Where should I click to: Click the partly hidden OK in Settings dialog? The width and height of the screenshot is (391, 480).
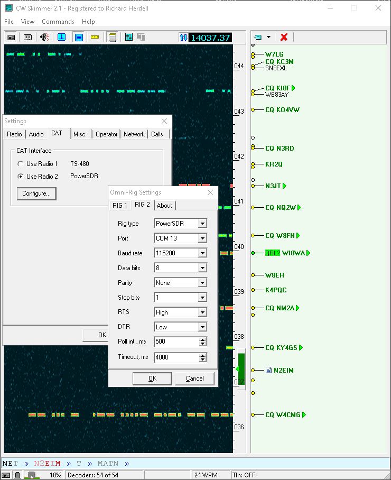pyautogui.click(x=96, y=335)
